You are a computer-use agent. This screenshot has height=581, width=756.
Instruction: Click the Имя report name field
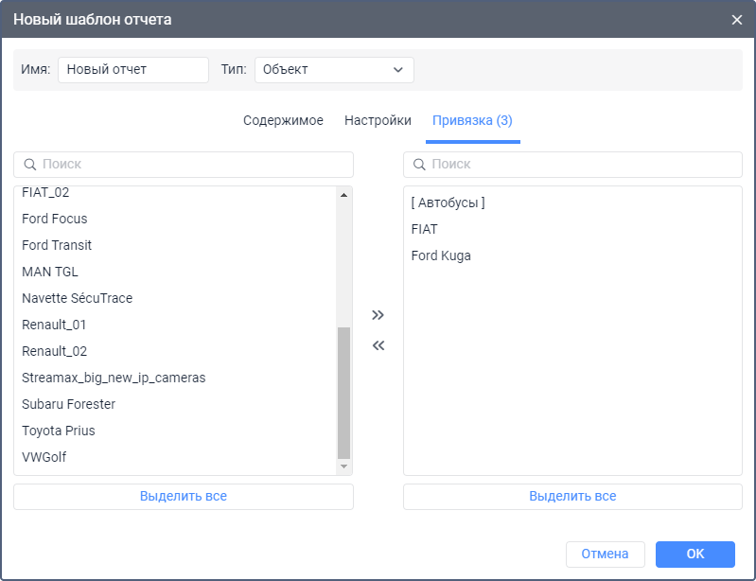132,69
